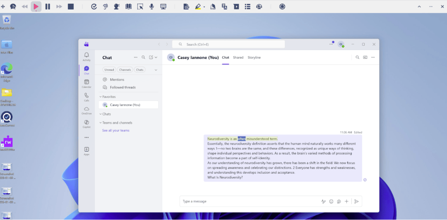447x220 pixels.
Task: Open Activity in the Teams sidebar
Action: [x=87, y=57]
